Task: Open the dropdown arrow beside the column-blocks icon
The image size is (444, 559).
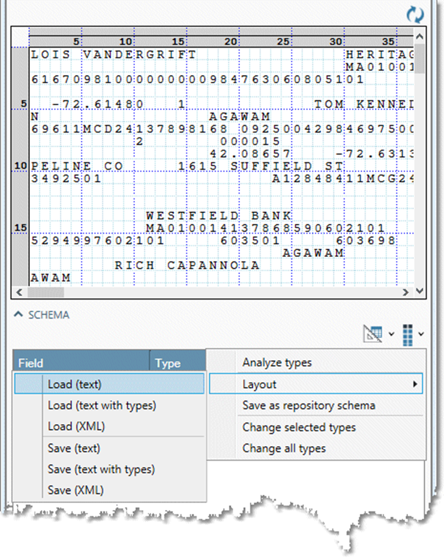Action: tap(421, 334)
